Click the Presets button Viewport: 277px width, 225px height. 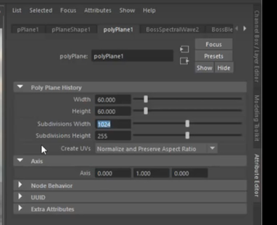214,56
